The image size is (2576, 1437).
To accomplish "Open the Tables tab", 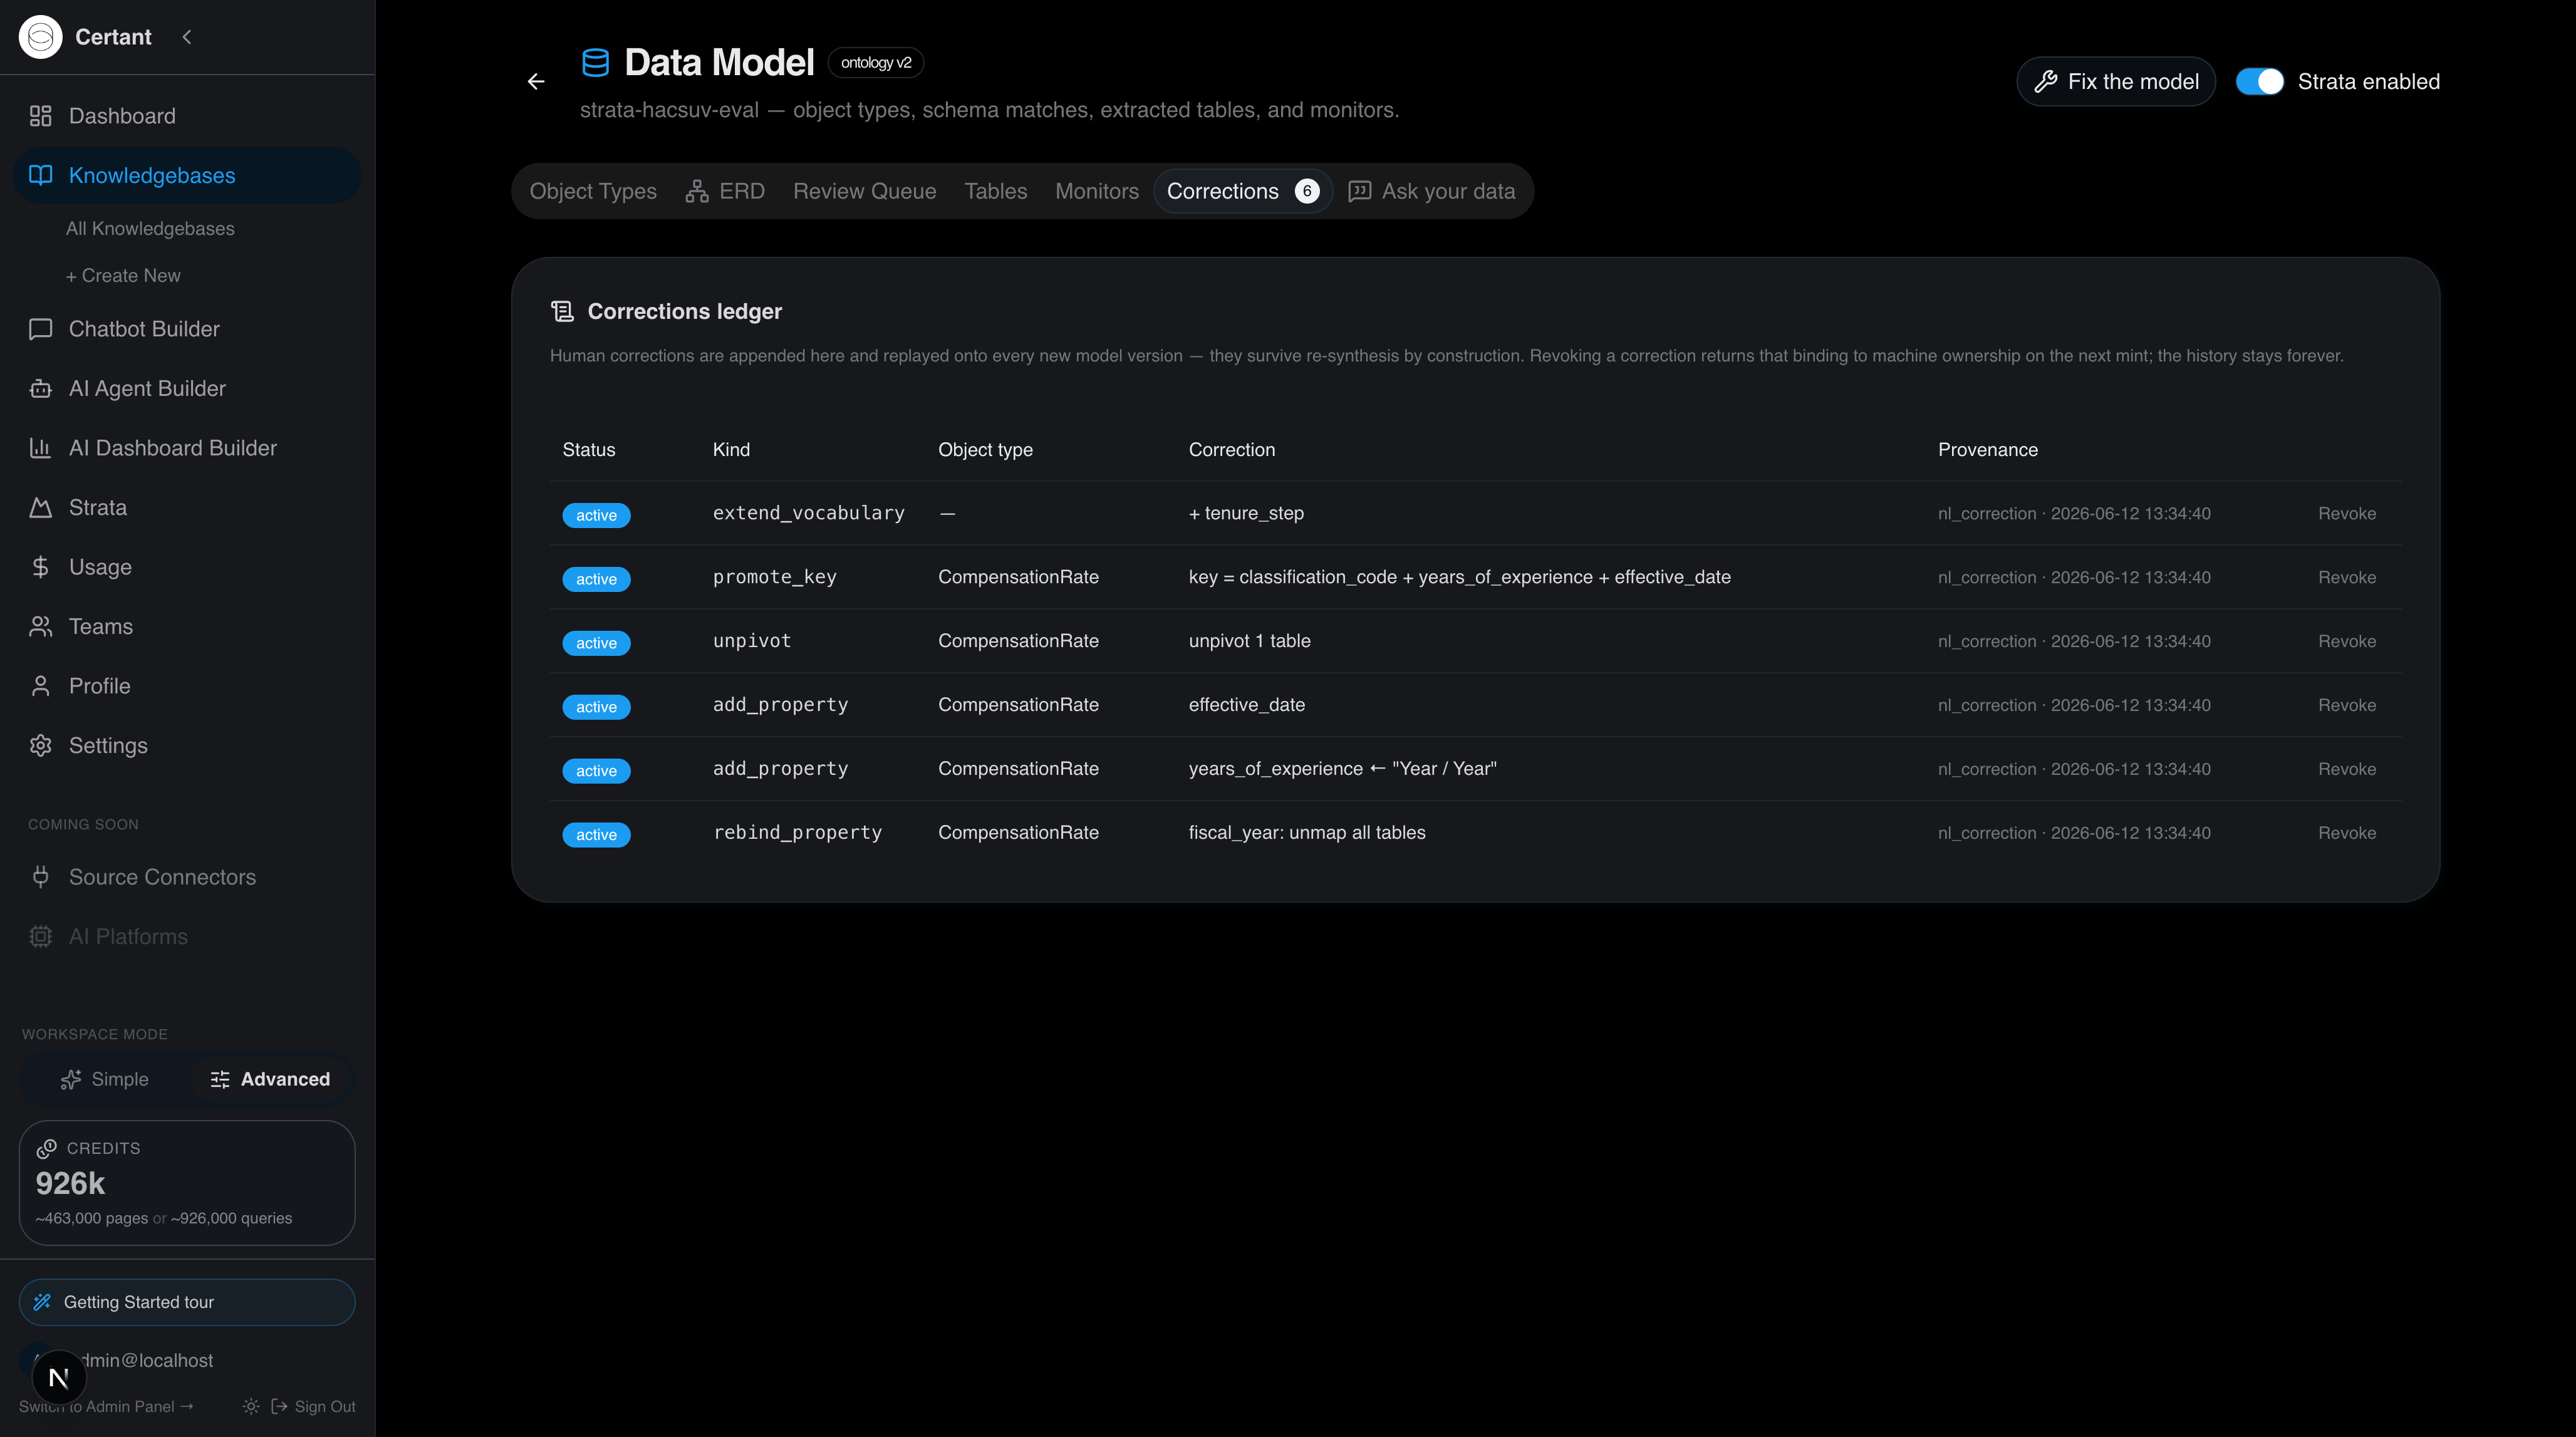I will [x=996, y=191].
